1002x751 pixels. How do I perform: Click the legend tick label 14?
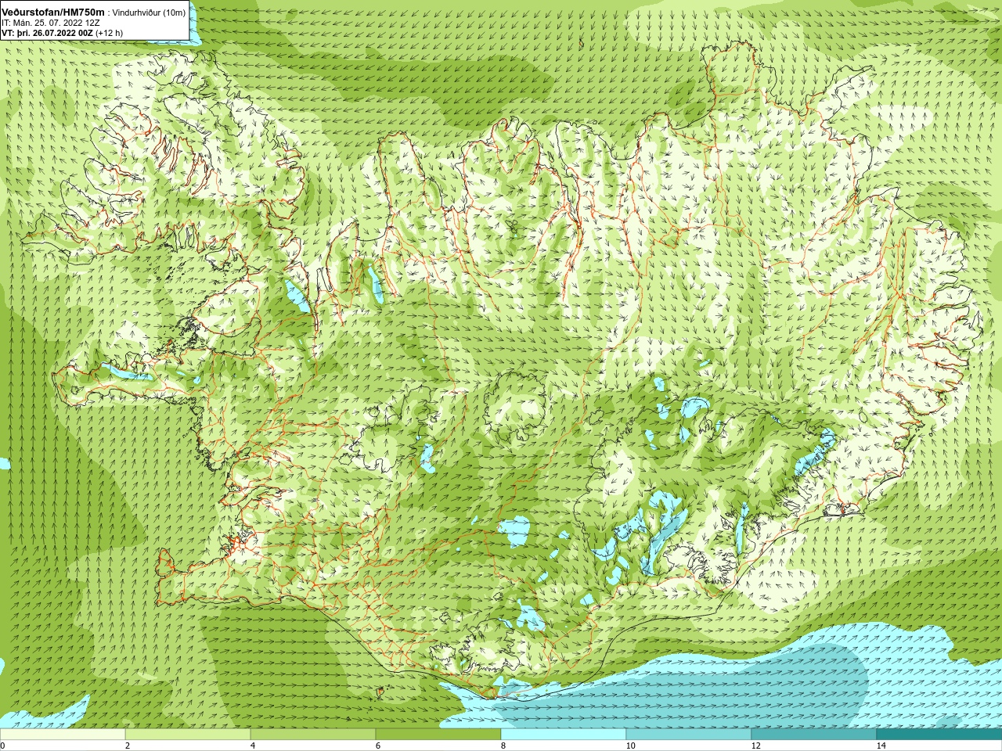click(x=881, y=746)
